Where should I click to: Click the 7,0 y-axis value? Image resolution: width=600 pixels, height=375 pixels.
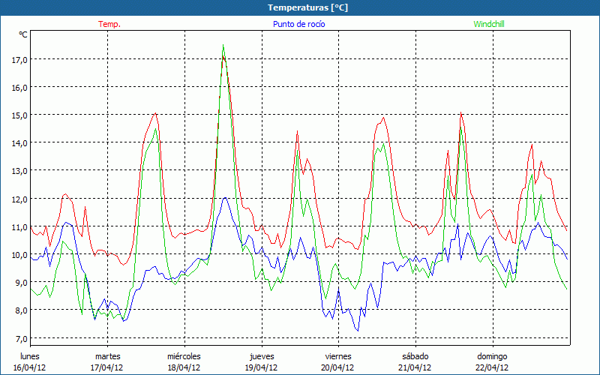(x=19, y=338)
